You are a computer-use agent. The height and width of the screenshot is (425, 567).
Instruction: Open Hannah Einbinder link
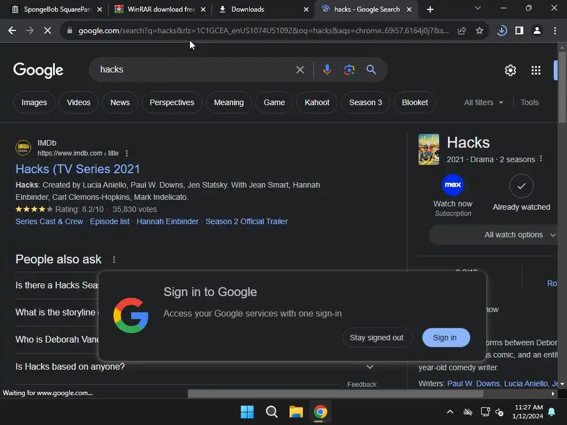click(x=167, y=221)
